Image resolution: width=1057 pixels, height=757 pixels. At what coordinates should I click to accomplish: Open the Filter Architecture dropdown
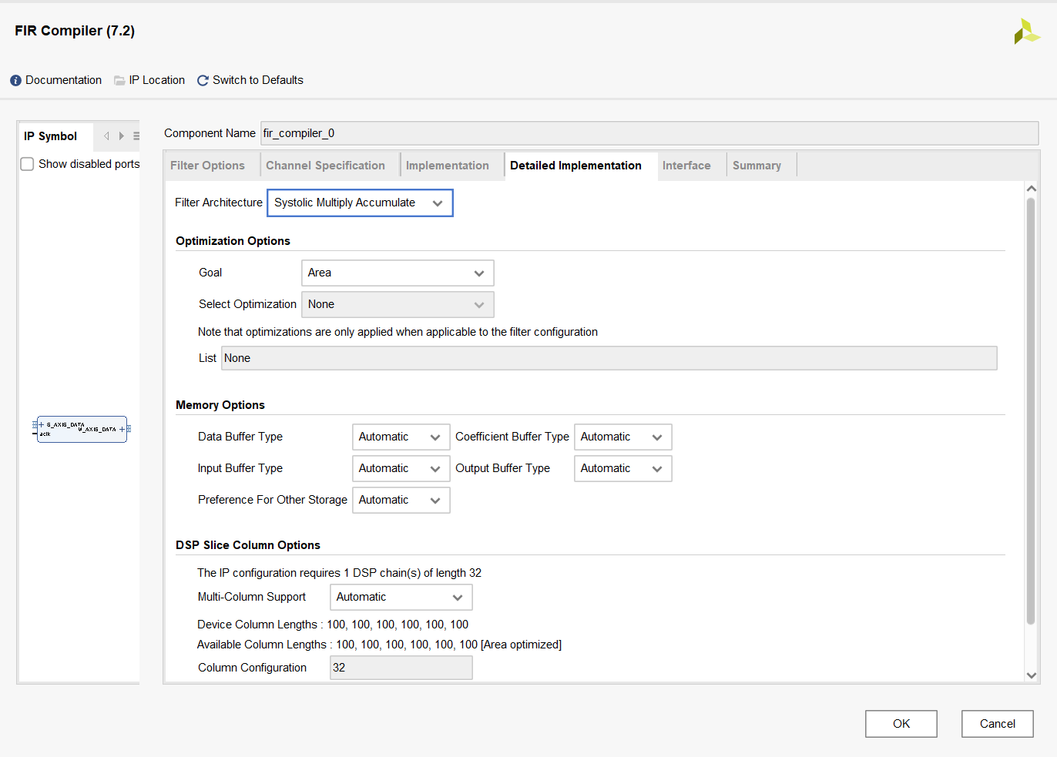360,203
